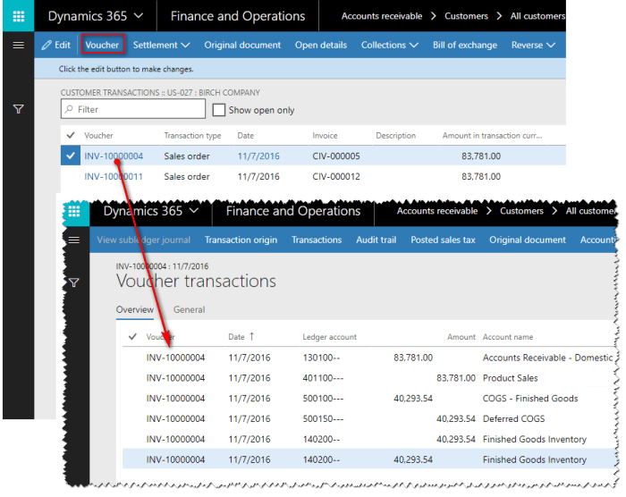Expand the Settlement dropdown menu
Screen dimensions: 626x497
[161, 45]
